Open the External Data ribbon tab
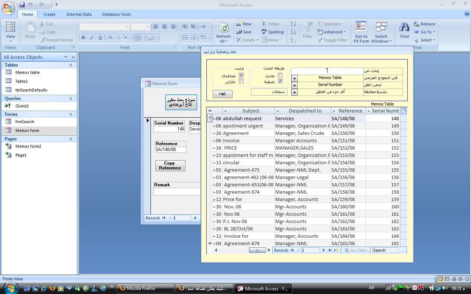The width and height of the screenshot is (471, 294). coord(79,14)
